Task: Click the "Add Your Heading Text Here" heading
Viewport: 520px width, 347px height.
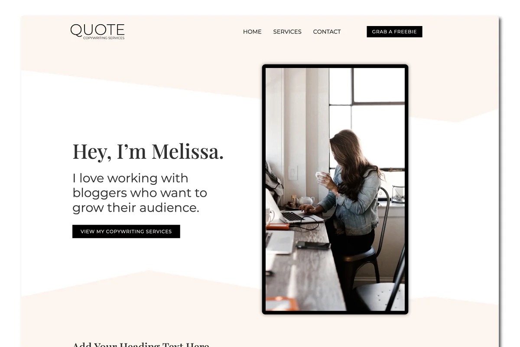Action: 141,344
